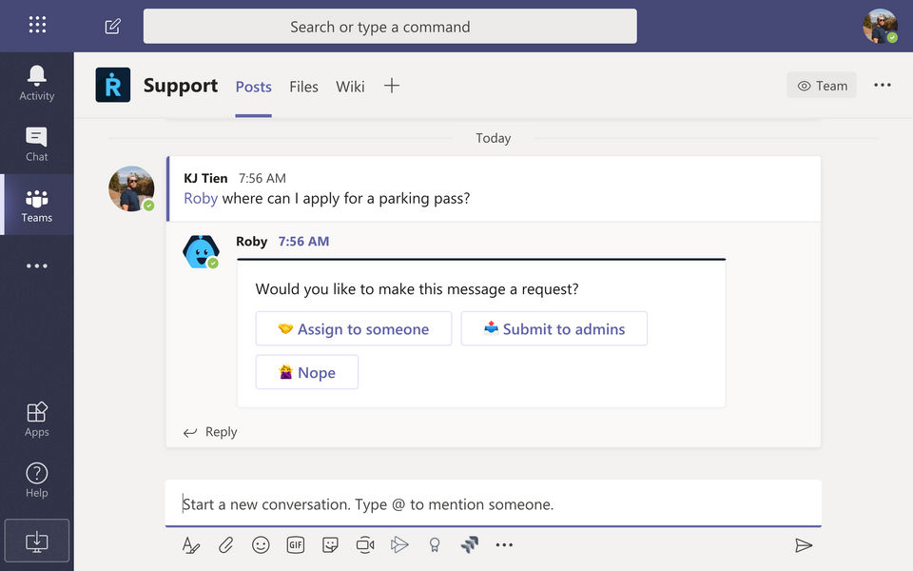This screenshot has width=913, height=571.
Task: Click the Assign to someone button
Action: tap(353, 328)
